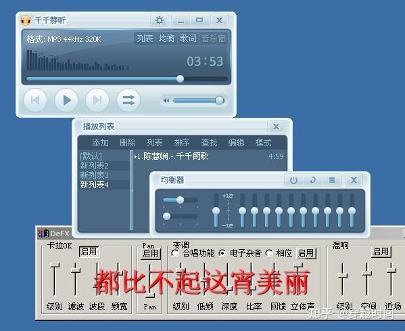Enable the 卡拉OK effect in DeFX
The image size is (405, 331).
pyautogui.click(x=89, y=252)
